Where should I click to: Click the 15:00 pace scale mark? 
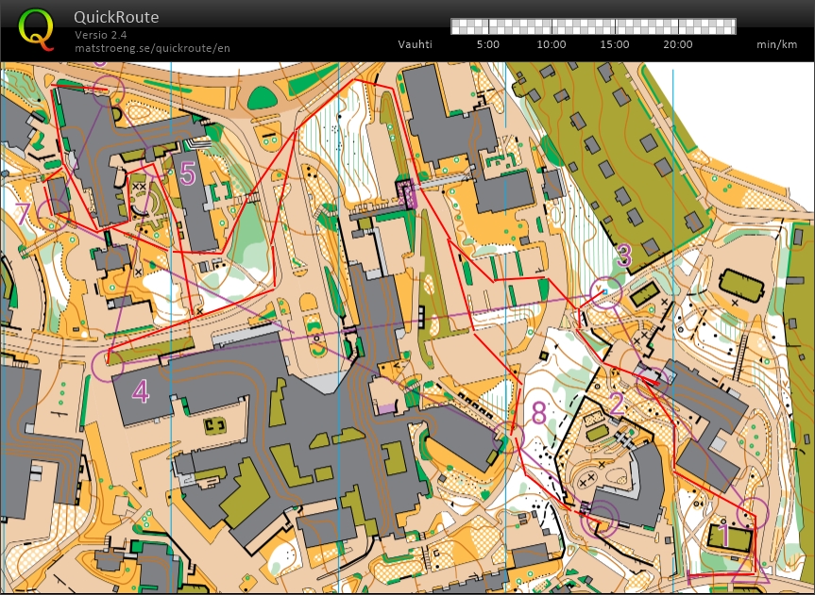point(614,44)
